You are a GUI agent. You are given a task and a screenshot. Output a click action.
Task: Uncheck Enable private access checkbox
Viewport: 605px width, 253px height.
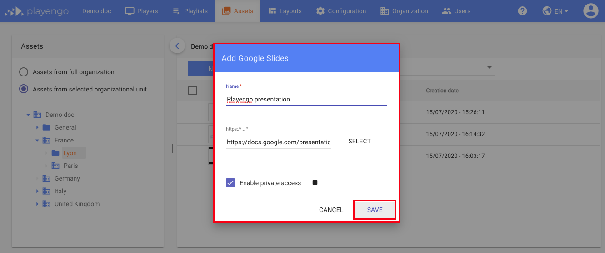pyautogui.click(x=230, y=183)
